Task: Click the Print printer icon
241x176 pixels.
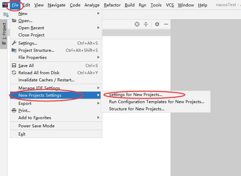Action: click(14, 111)
